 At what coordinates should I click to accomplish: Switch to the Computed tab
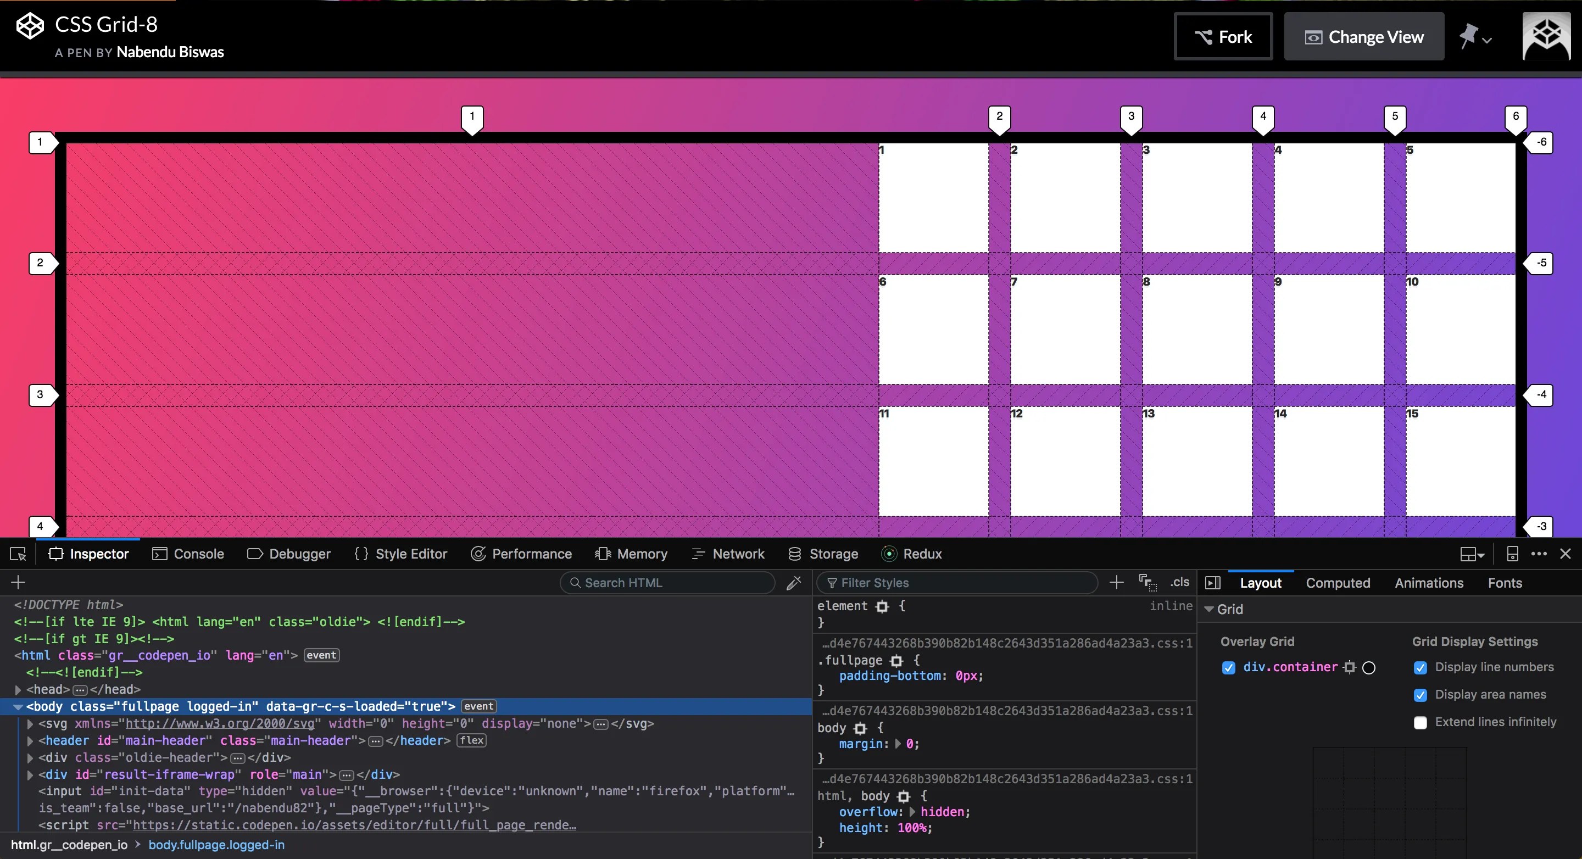pyautogui.click(x=1338, y=583)
